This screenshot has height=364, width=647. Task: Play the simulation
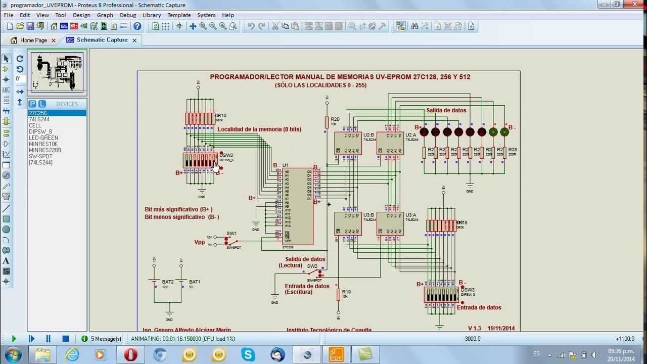coord(14,339)
